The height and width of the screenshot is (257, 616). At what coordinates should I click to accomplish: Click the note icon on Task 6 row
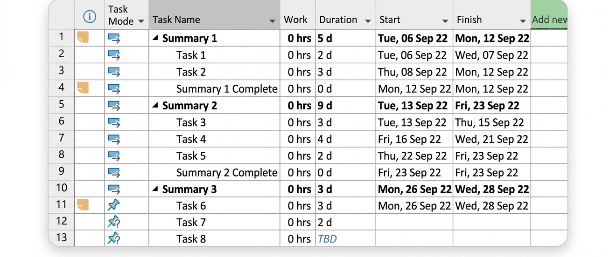pos(83,204)
